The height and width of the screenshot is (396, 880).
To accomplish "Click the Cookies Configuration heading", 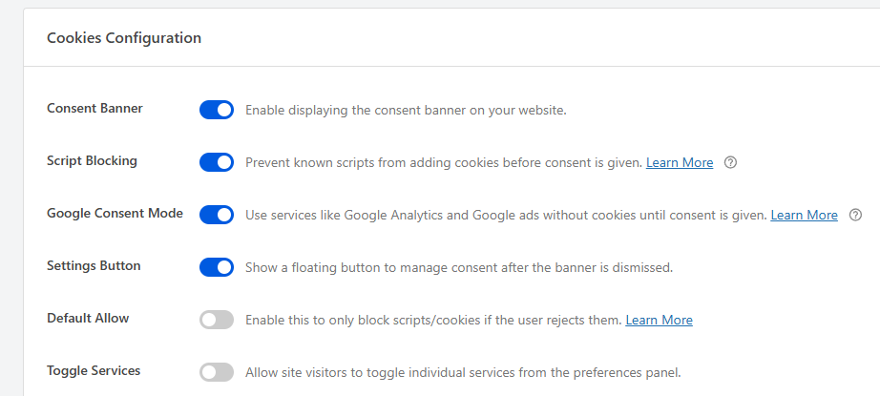I will 124,38.
